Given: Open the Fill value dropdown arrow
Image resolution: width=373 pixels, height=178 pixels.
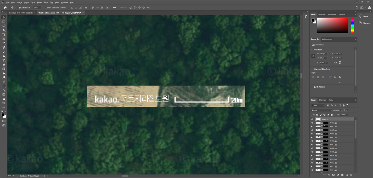Looking at the screenshot, I should tap(346, 115).
